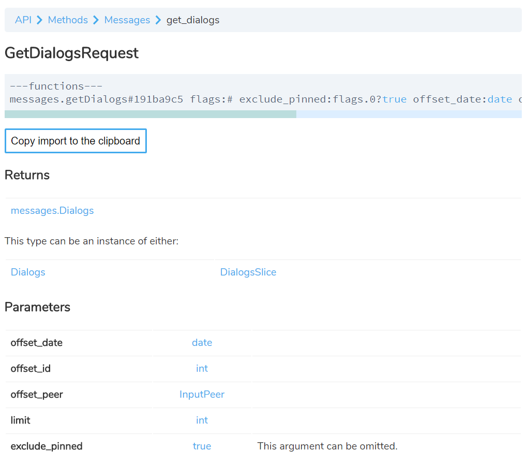Image resolution: width=528 pixels, height=464 pixels.
Task: Click the API breadcrumb link
Action: 23,20
